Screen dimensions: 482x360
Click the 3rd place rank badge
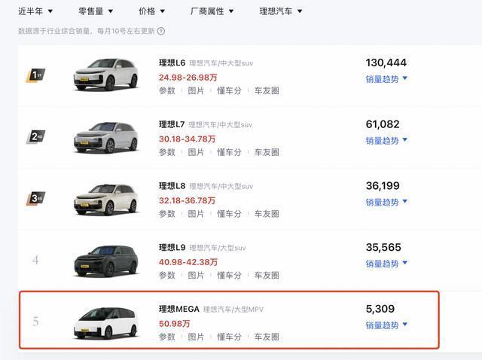click(35, 198)
